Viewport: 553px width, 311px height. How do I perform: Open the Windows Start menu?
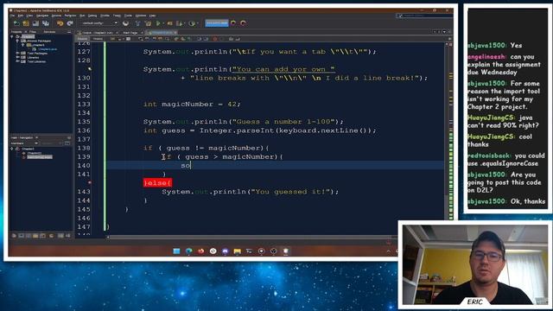click(x=176, y=251)
